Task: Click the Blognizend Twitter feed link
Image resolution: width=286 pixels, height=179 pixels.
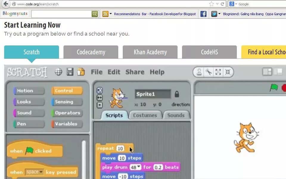Action: pos(254,14)
